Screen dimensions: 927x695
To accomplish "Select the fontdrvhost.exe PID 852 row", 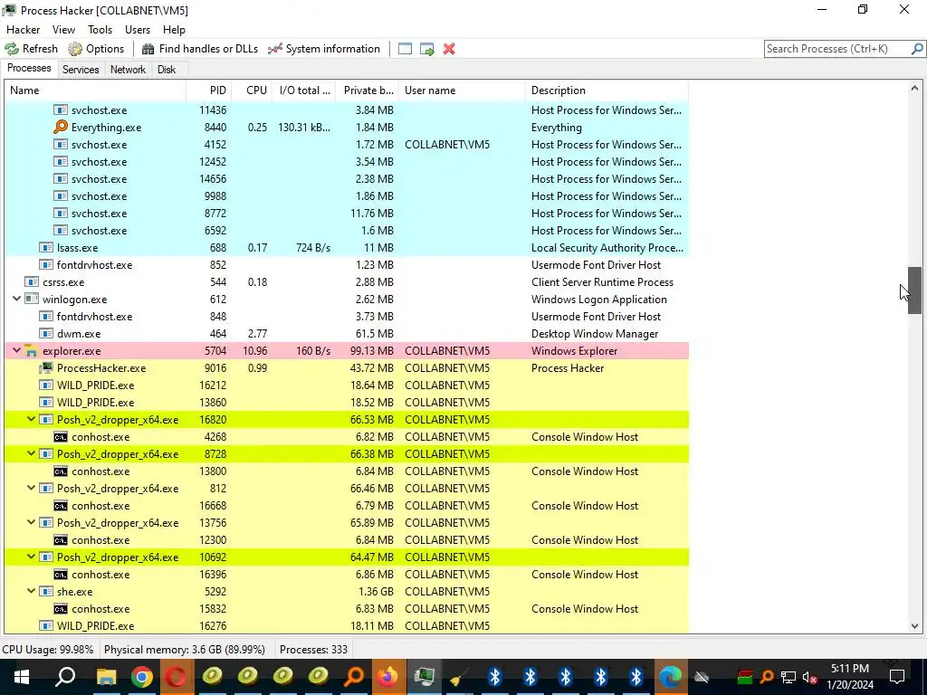I will click(x=347, y=265).
